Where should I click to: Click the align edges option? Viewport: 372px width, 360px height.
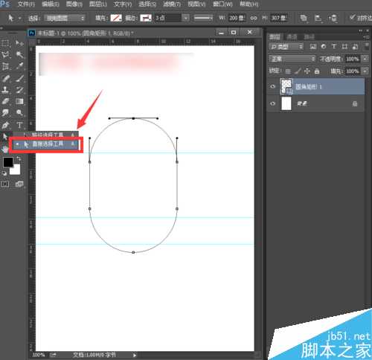pos(361,18)
